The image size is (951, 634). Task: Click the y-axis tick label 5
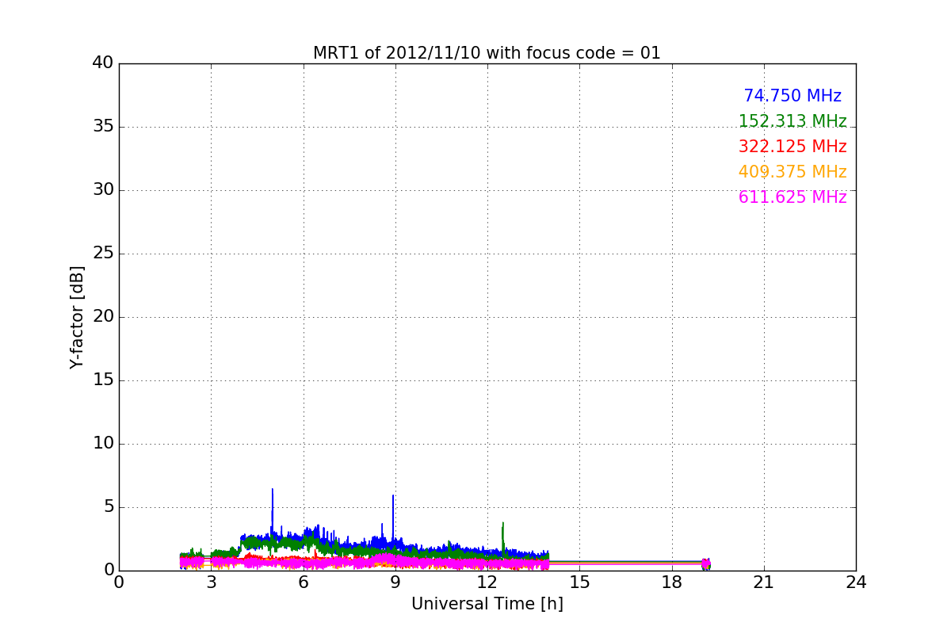click(109, 507)
